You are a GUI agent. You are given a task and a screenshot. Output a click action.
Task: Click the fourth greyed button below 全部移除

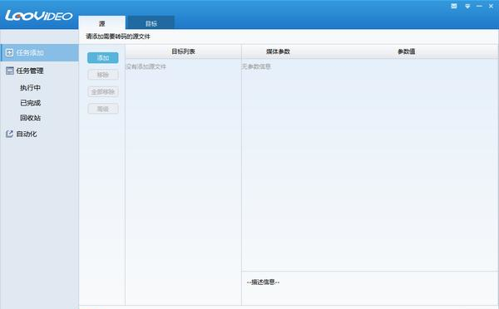pyautogui.click(x=103, y=109)
